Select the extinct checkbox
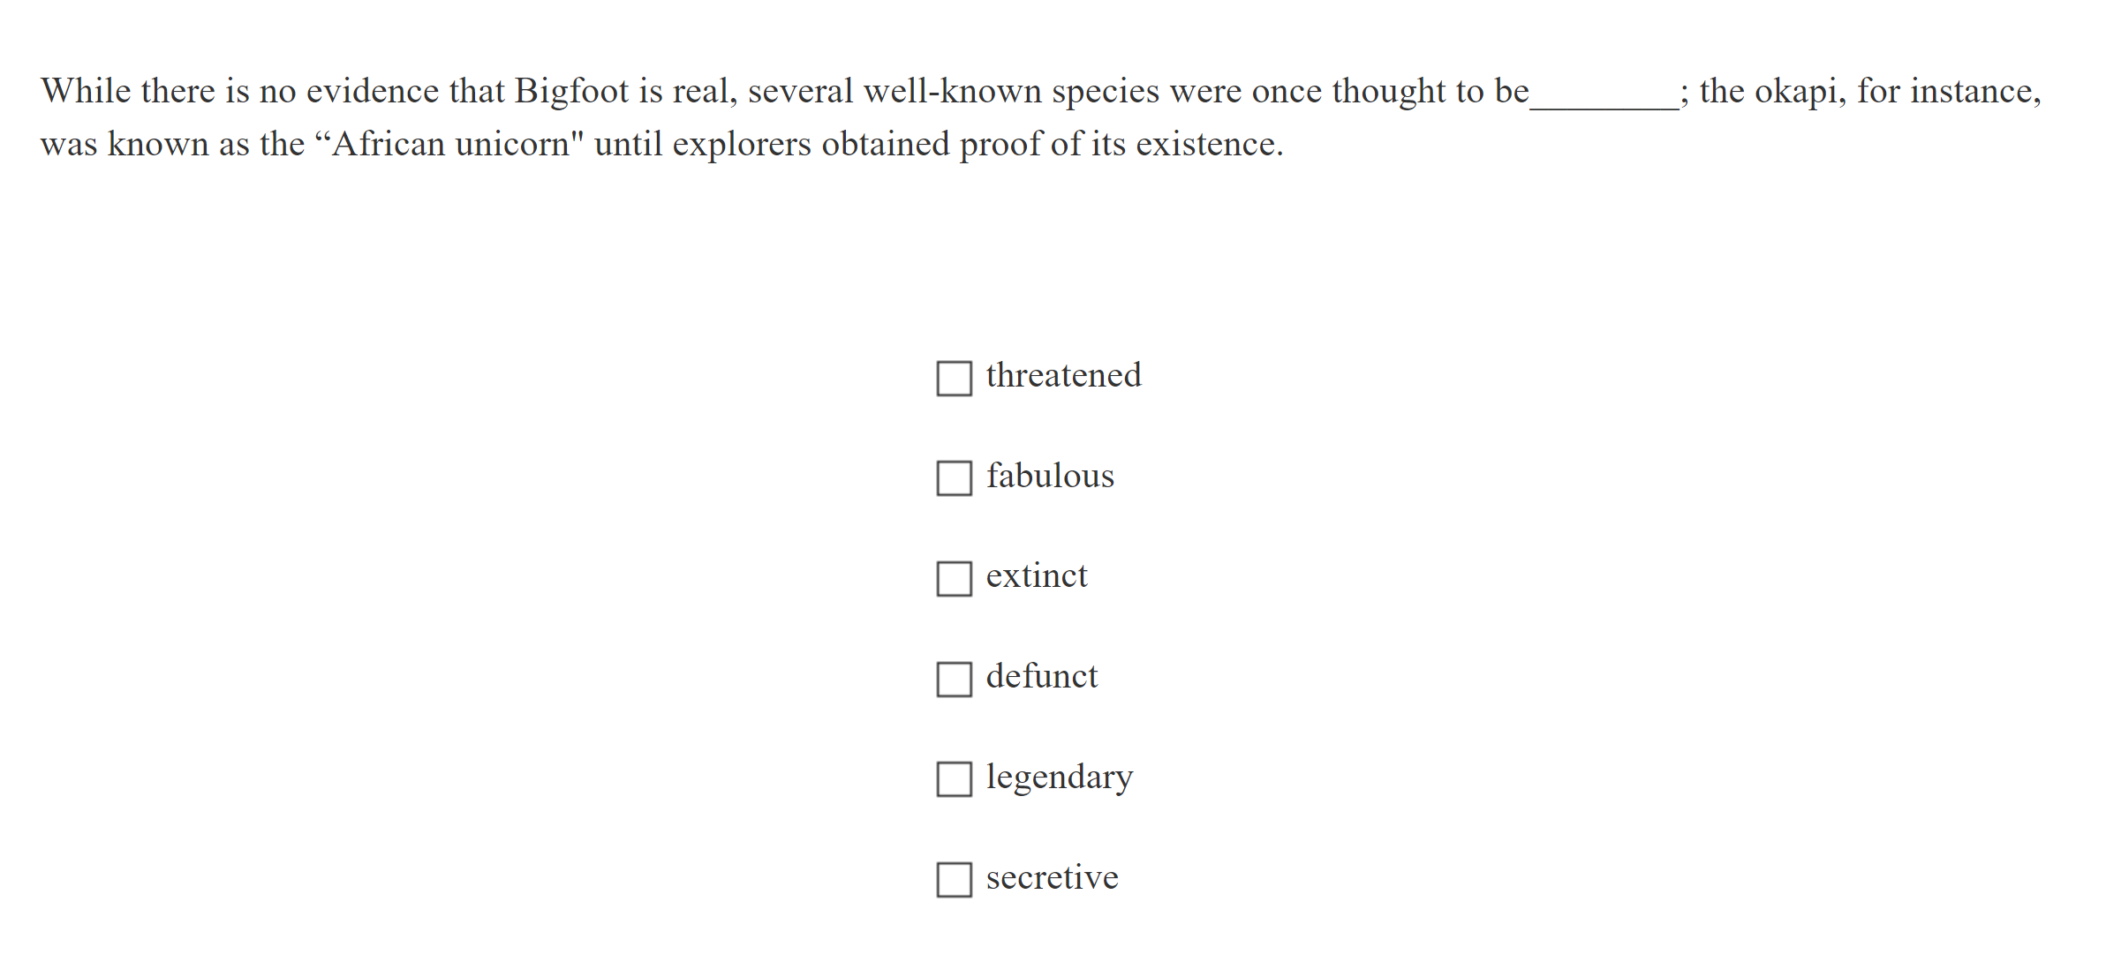The image size is (2106, 977). coord(954,579)
